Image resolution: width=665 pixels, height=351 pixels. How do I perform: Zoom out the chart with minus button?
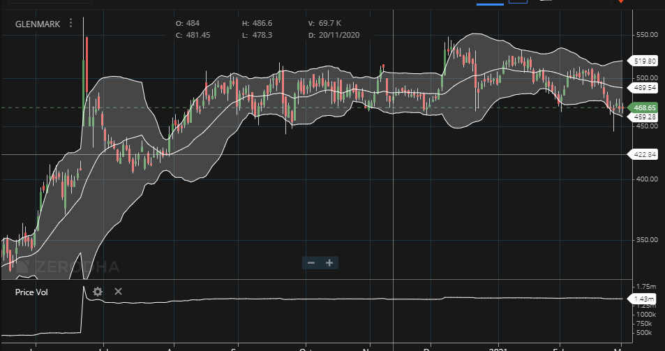pyautogui.click(x=311, y=263)
